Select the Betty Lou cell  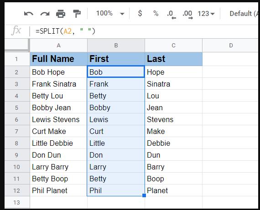(58, 96)
